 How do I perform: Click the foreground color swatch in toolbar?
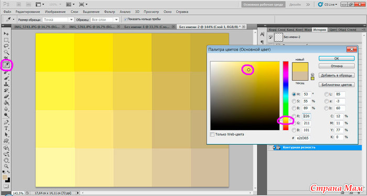tap(5, 177)
